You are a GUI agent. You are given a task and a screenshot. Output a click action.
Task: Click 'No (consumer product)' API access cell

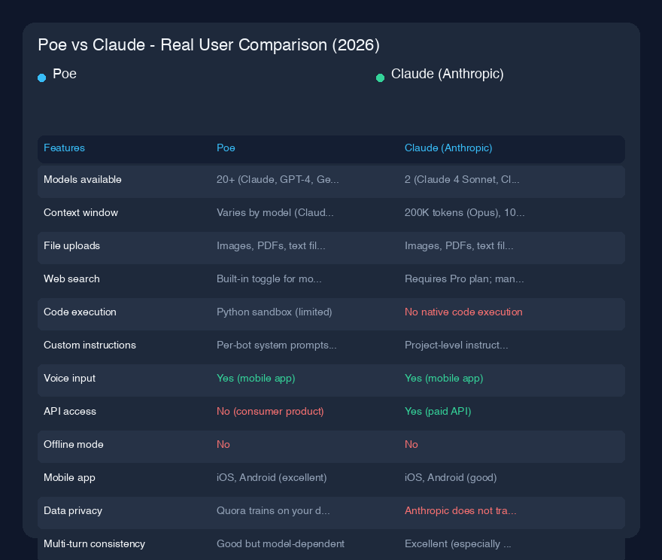[x=270, y=411]
